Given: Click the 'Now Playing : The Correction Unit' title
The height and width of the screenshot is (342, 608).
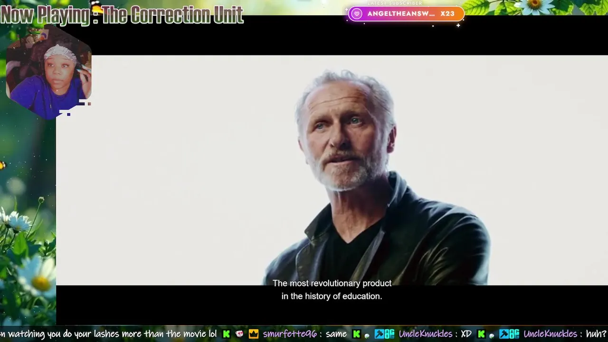Looking at the screenshot, I should coord(122,15).
